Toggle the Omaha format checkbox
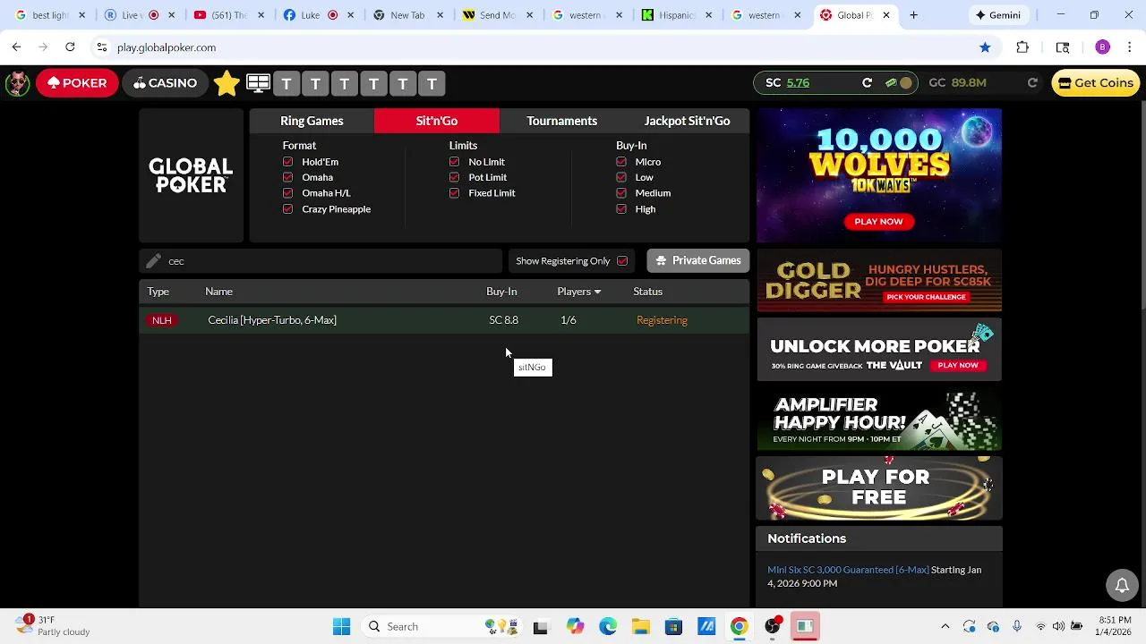Image resolution: width=1146 pixels, height=644 pixels. coord(287,177)
